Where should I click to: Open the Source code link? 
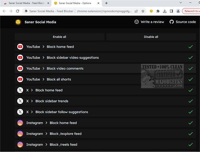(x=183, y=22)
